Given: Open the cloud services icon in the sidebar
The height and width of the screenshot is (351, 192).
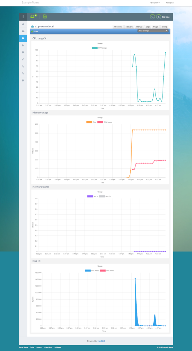Looking at the screenshot, I should coord(23,31).
